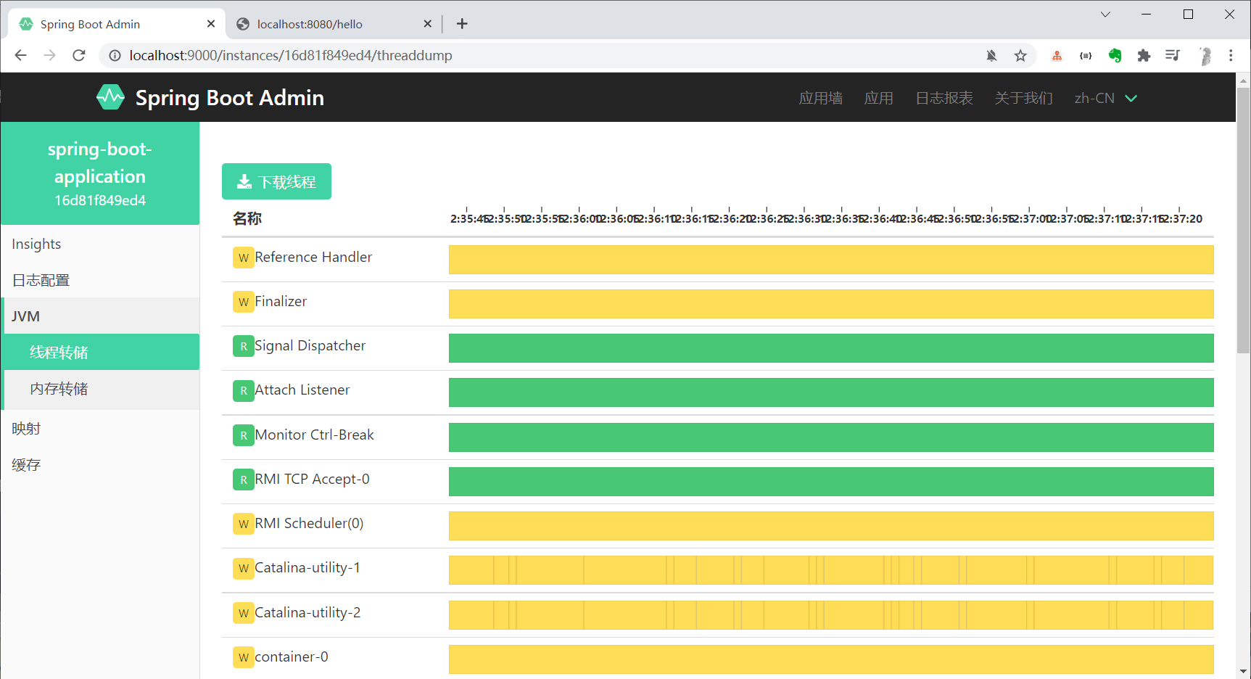The image size is (1251, 679).
Task: Click the browser forward arrow
Action: 49,55
